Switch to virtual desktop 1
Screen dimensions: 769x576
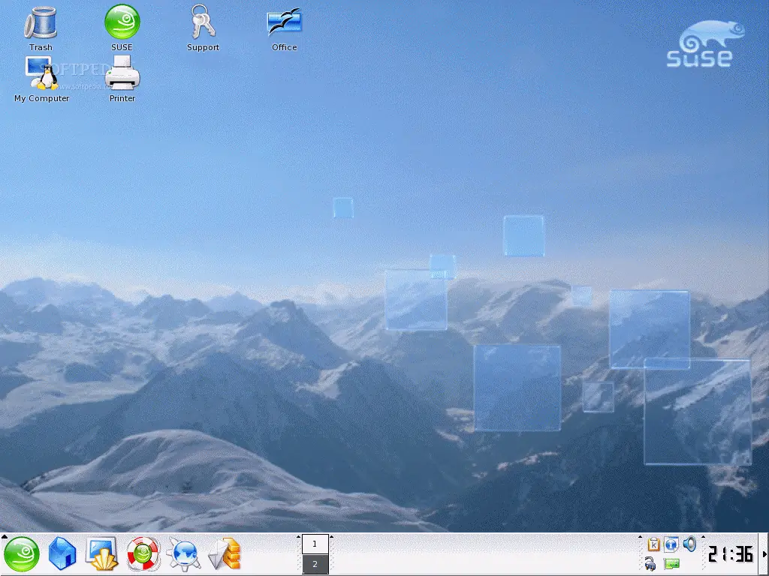[315, 544]
